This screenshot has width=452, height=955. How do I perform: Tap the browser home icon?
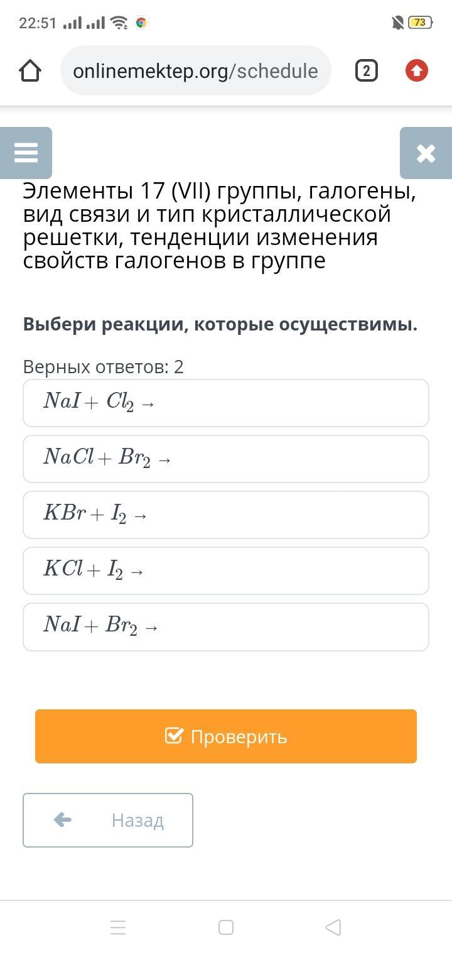(x=30, y=71)
